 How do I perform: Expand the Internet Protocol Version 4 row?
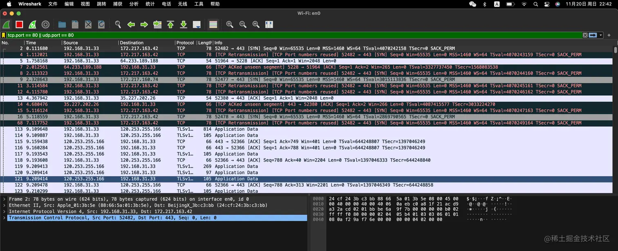[4, 211]
